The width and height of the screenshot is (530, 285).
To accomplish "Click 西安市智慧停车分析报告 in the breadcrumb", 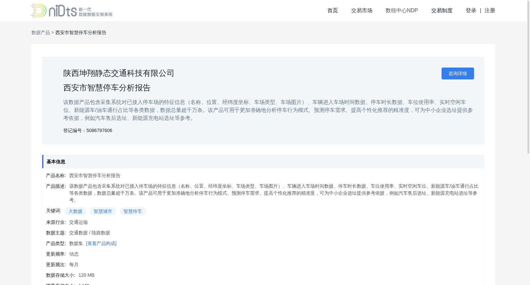I will [81, 32].
